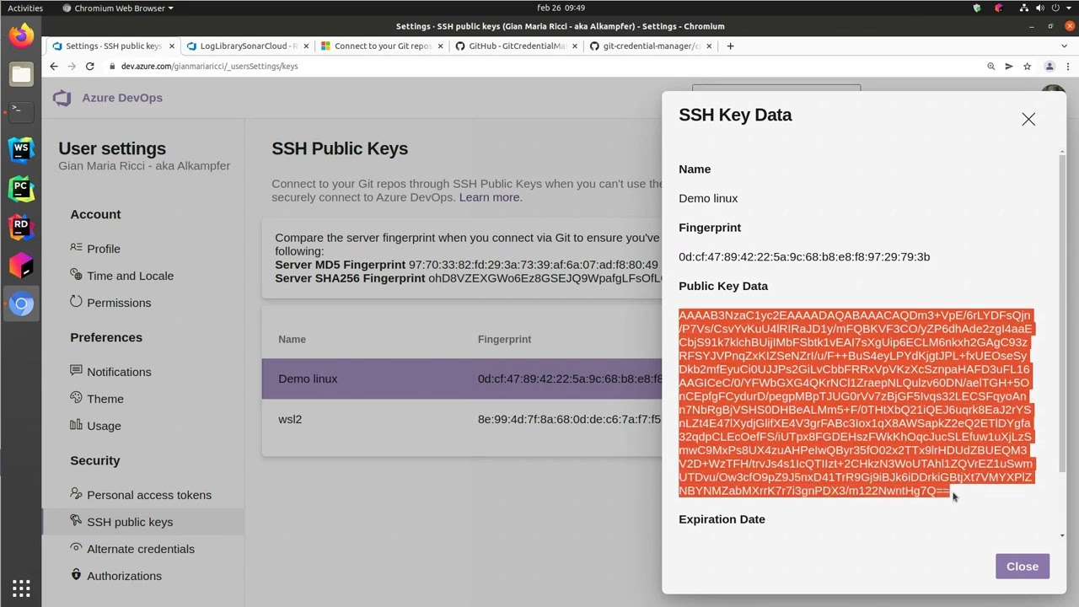Viewport: 1079px width, 607px height.
Task: Open a new browser tab
Action: [x=730, y=46]
